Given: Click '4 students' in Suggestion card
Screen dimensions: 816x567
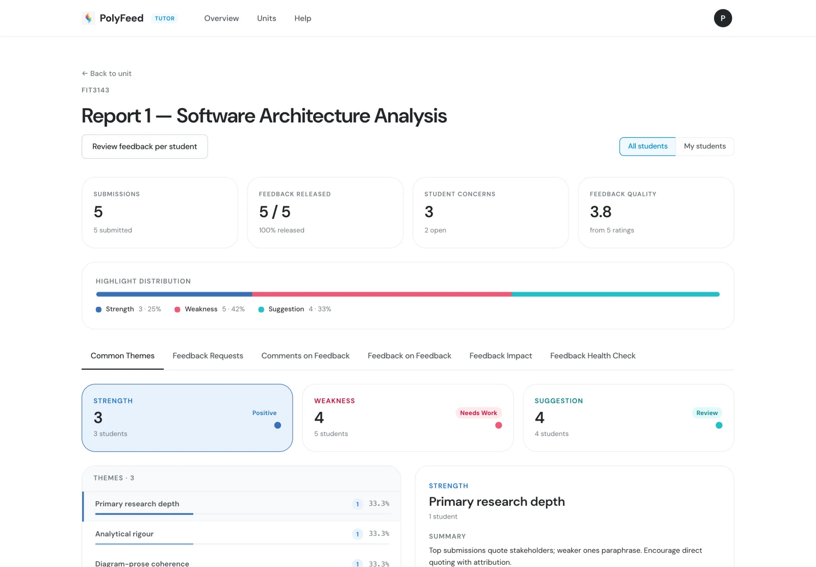Looking at the screenshot, I should (551, 434).
